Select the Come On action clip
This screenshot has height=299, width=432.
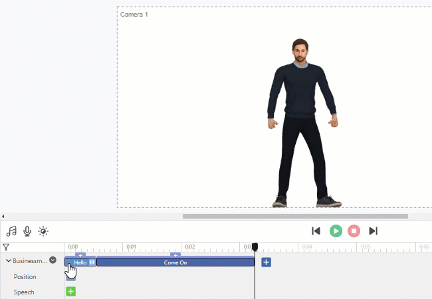coord(175,262)
